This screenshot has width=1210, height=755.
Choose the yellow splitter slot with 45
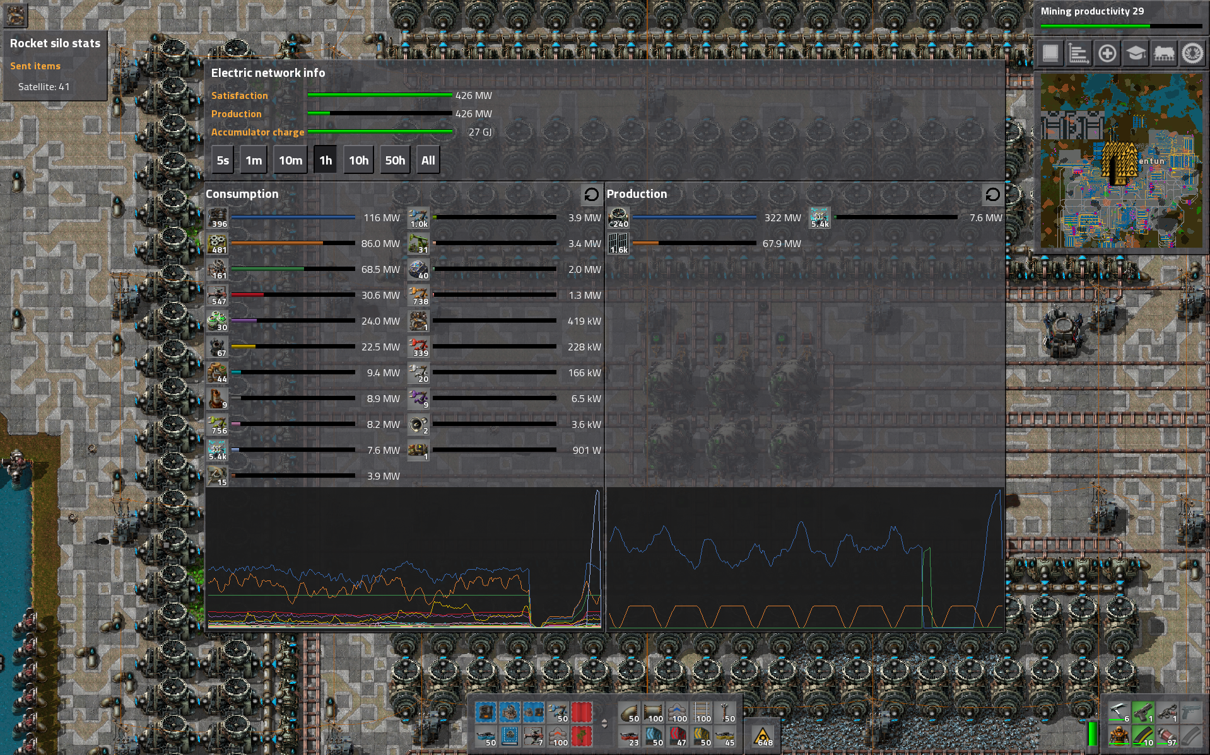click(x=725, y=737)
